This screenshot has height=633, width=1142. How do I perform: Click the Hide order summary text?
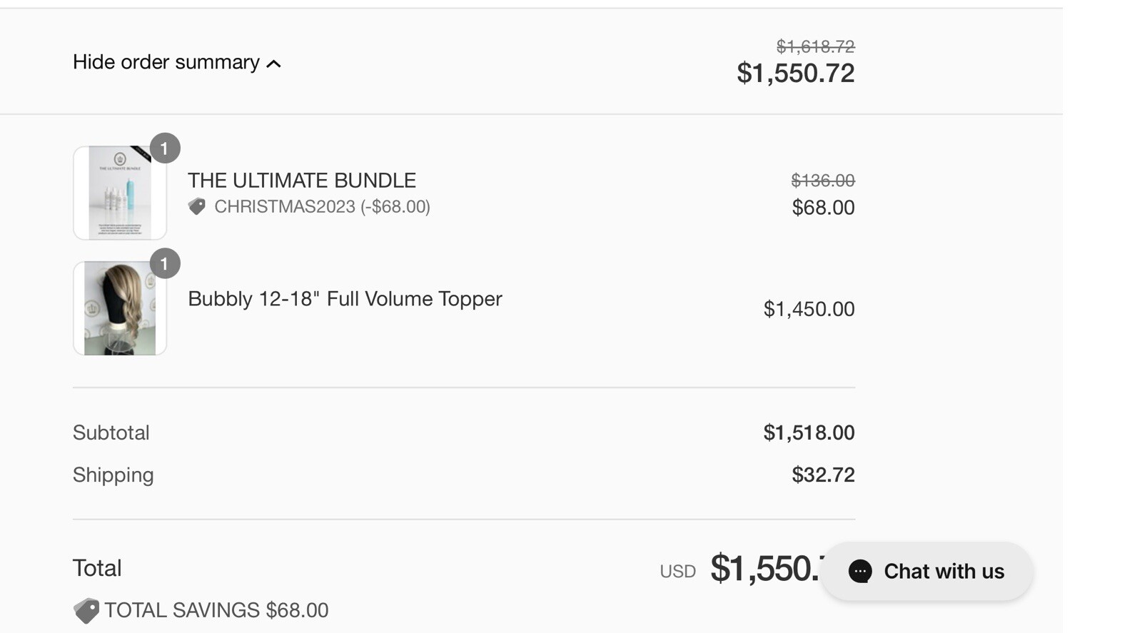tap(166, 62)
